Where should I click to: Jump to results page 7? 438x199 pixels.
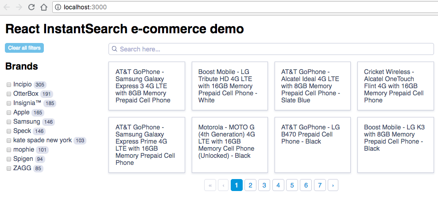[x=319, y=185]
